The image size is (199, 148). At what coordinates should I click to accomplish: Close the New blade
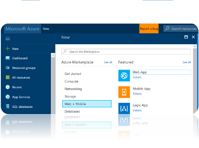[x=193, y=37]
